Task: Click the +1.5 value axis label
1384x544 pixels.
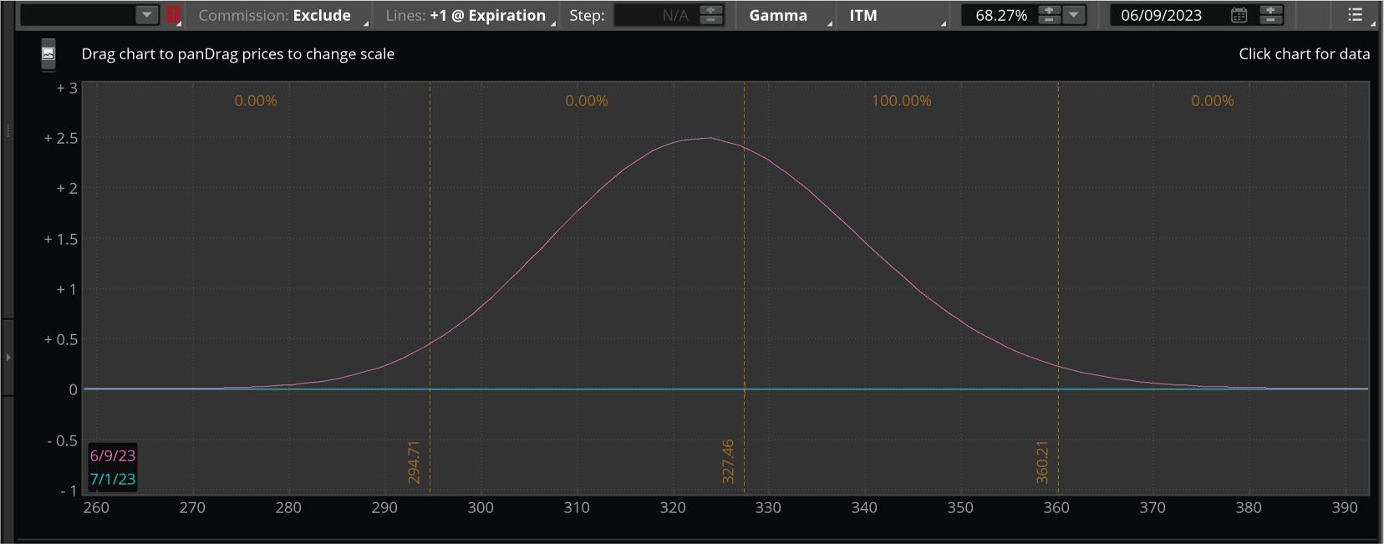Action: (x=61, y=239)
